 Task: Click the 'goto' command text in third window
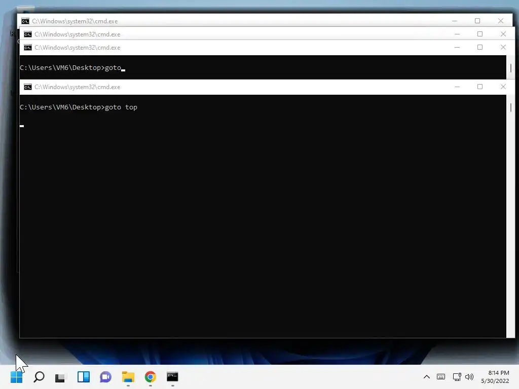[x=113, y=67]
